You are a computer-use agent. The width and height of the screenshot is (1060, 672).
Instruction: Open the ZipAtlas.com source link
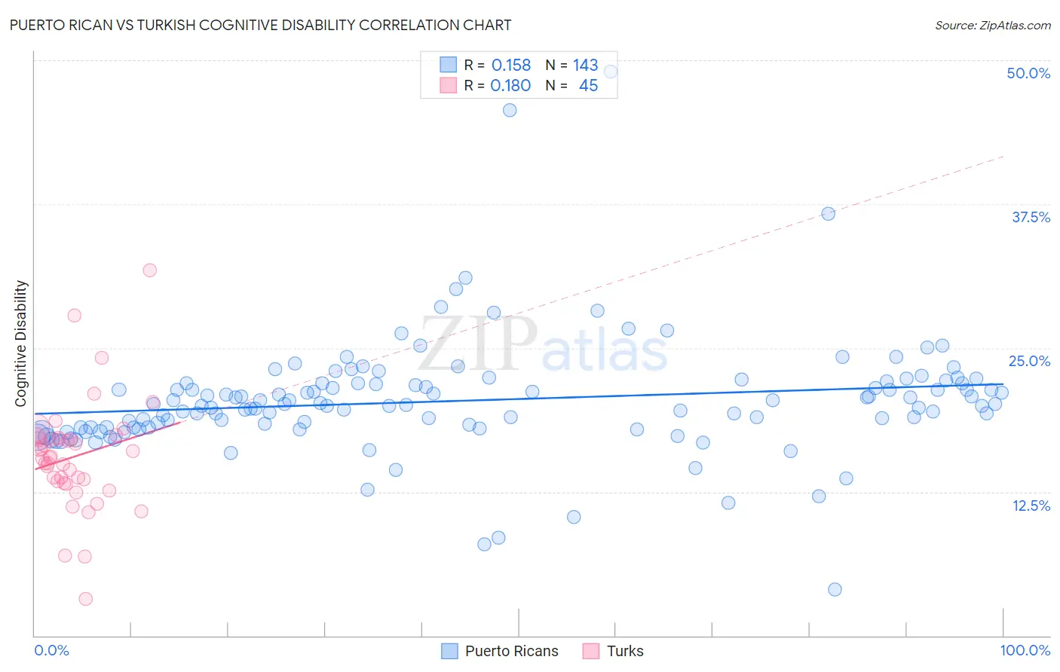click(993, 25)
